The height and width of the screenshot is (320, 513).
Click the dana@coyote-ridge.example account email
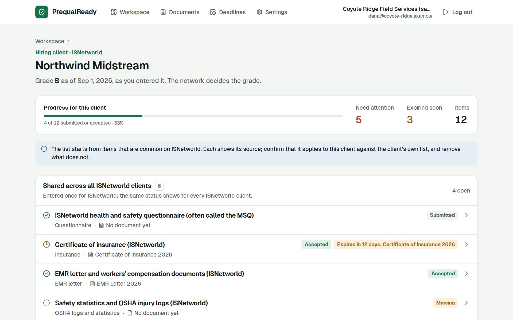click(400, 16)
